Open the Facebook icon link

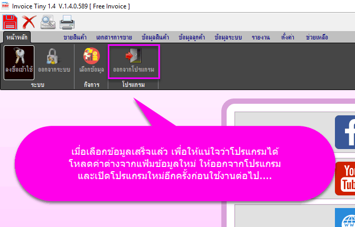click(x=345, y=132)
